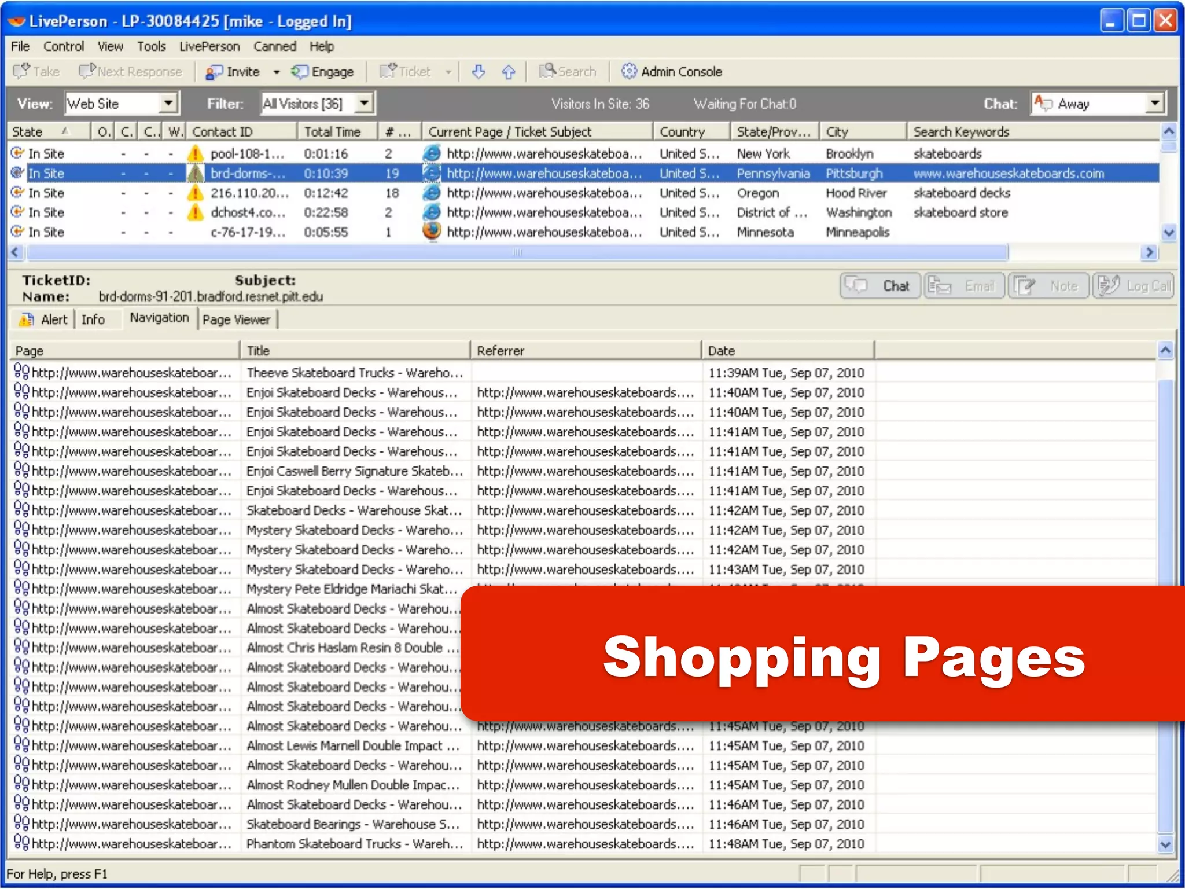Click visitor list scroll right arrow

1150,252
